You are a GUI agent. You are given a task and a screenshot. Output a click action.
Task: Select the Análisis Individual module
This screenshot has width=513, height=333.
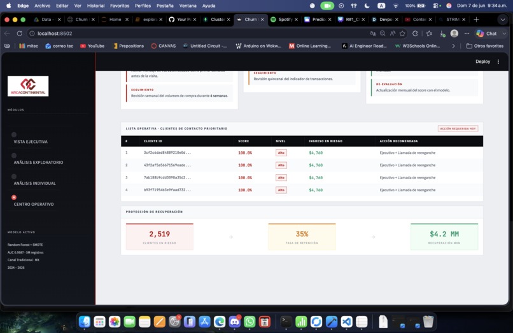pyautogui.click(x=34, y=183)
